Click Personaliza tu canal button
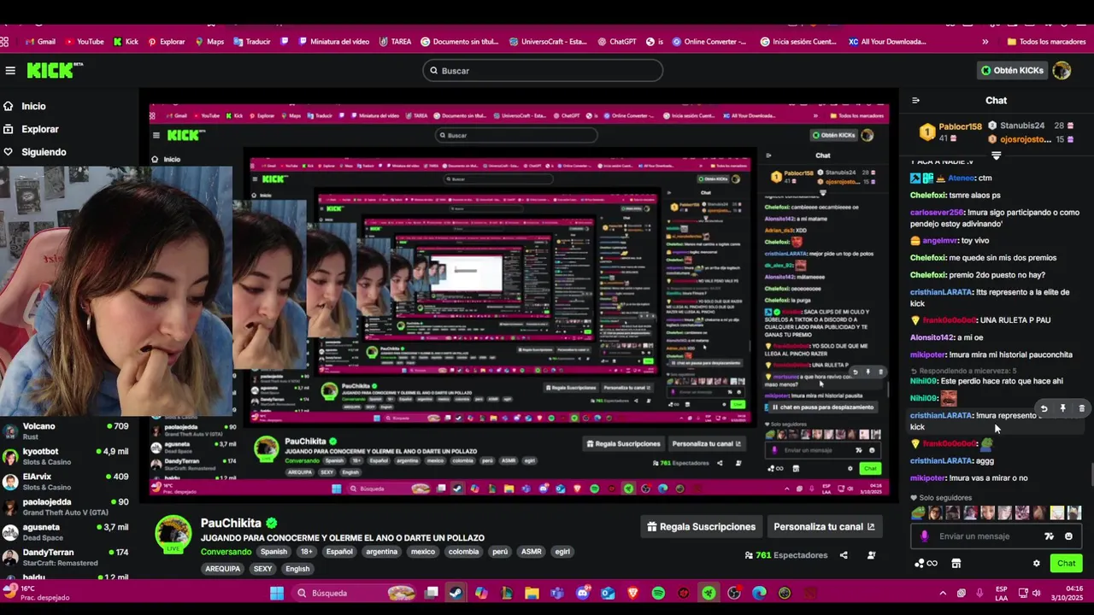The height and width of the screenshot is (615, 1094). click(x=824, y=527)
